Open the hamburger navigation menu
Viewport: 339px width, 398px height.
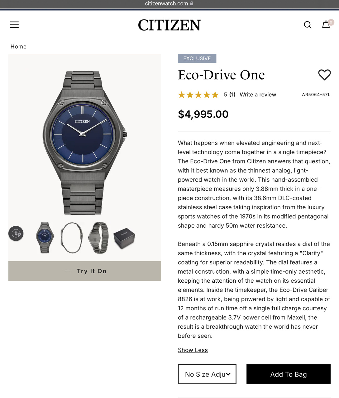(x=14, y=25)
